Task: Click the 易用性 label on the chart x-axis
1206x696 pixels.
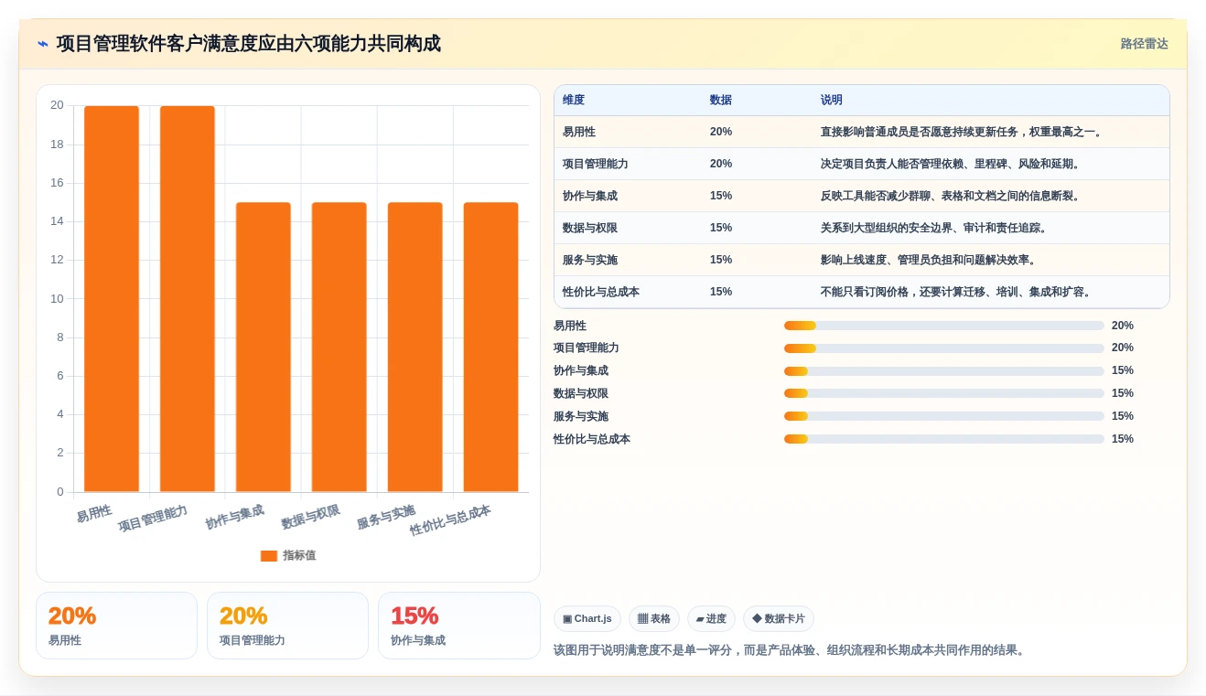Action: 94,513
